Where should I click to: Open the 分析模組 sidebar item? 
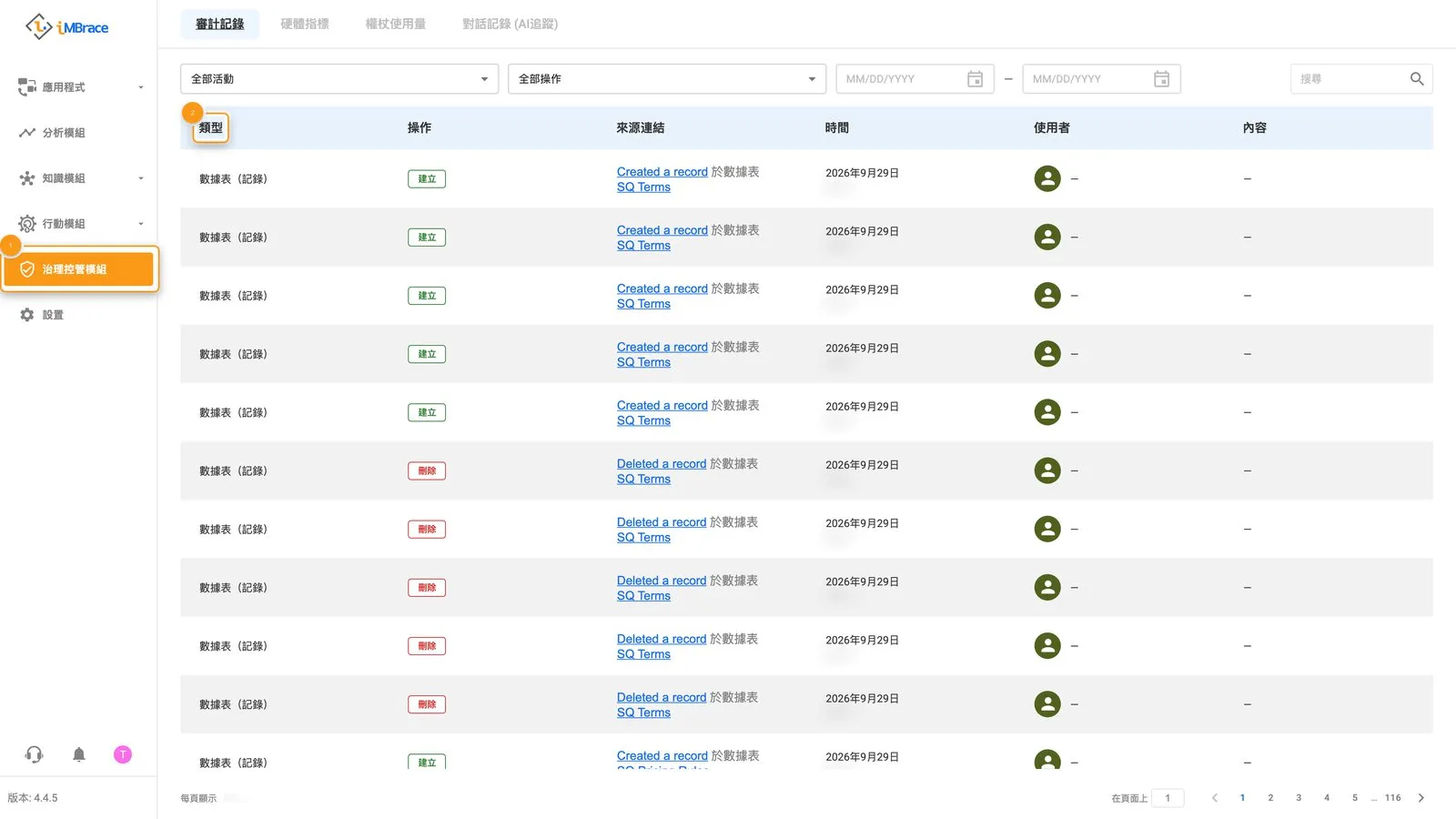coord(64,133)
